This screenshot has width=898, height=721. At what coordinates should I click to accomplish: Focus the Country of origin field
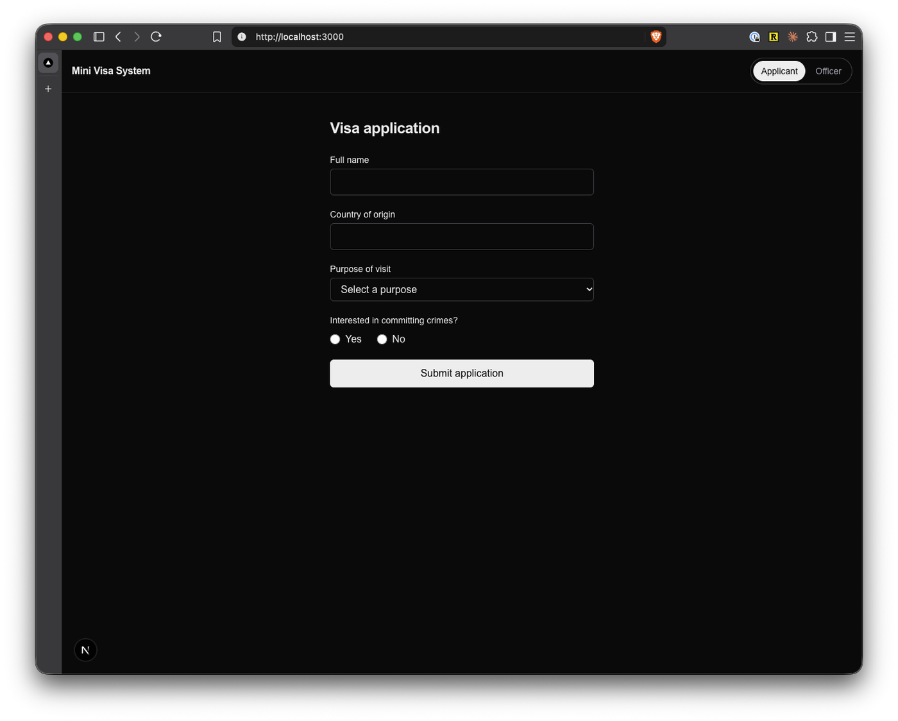tap(462, 237)
